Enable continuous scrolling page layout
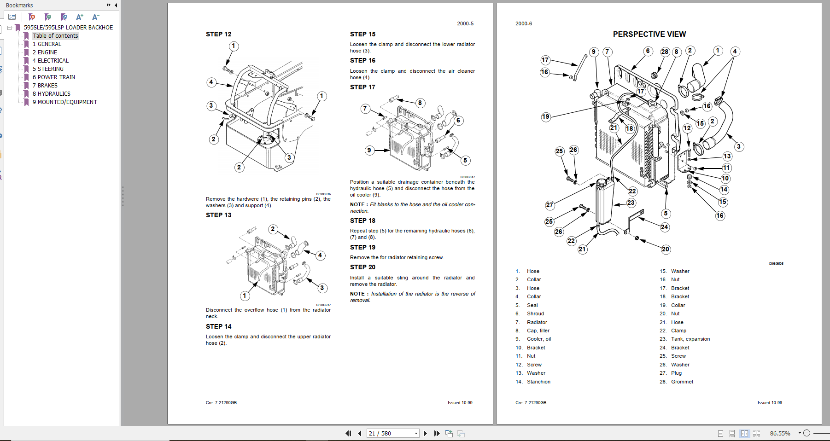Screen dimensions: 830x441 click(732, 433)
